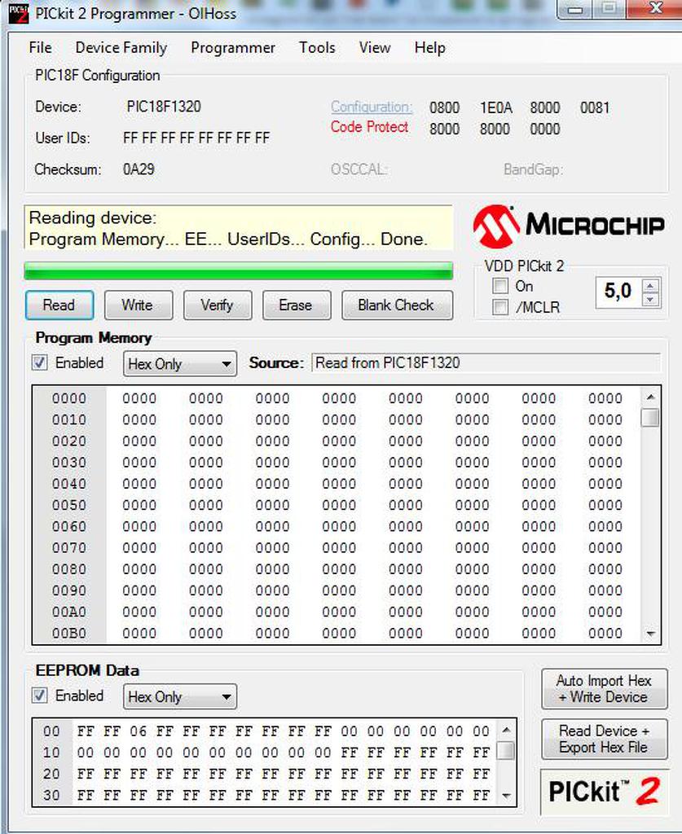
Task: Click the Verify button
Action: tap(218, 305)
